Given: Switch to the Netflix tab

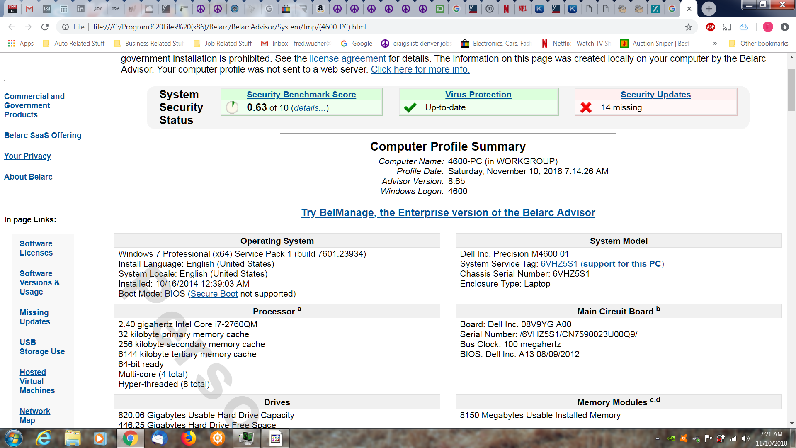Looking at the screenshot, I should [506, 9].
